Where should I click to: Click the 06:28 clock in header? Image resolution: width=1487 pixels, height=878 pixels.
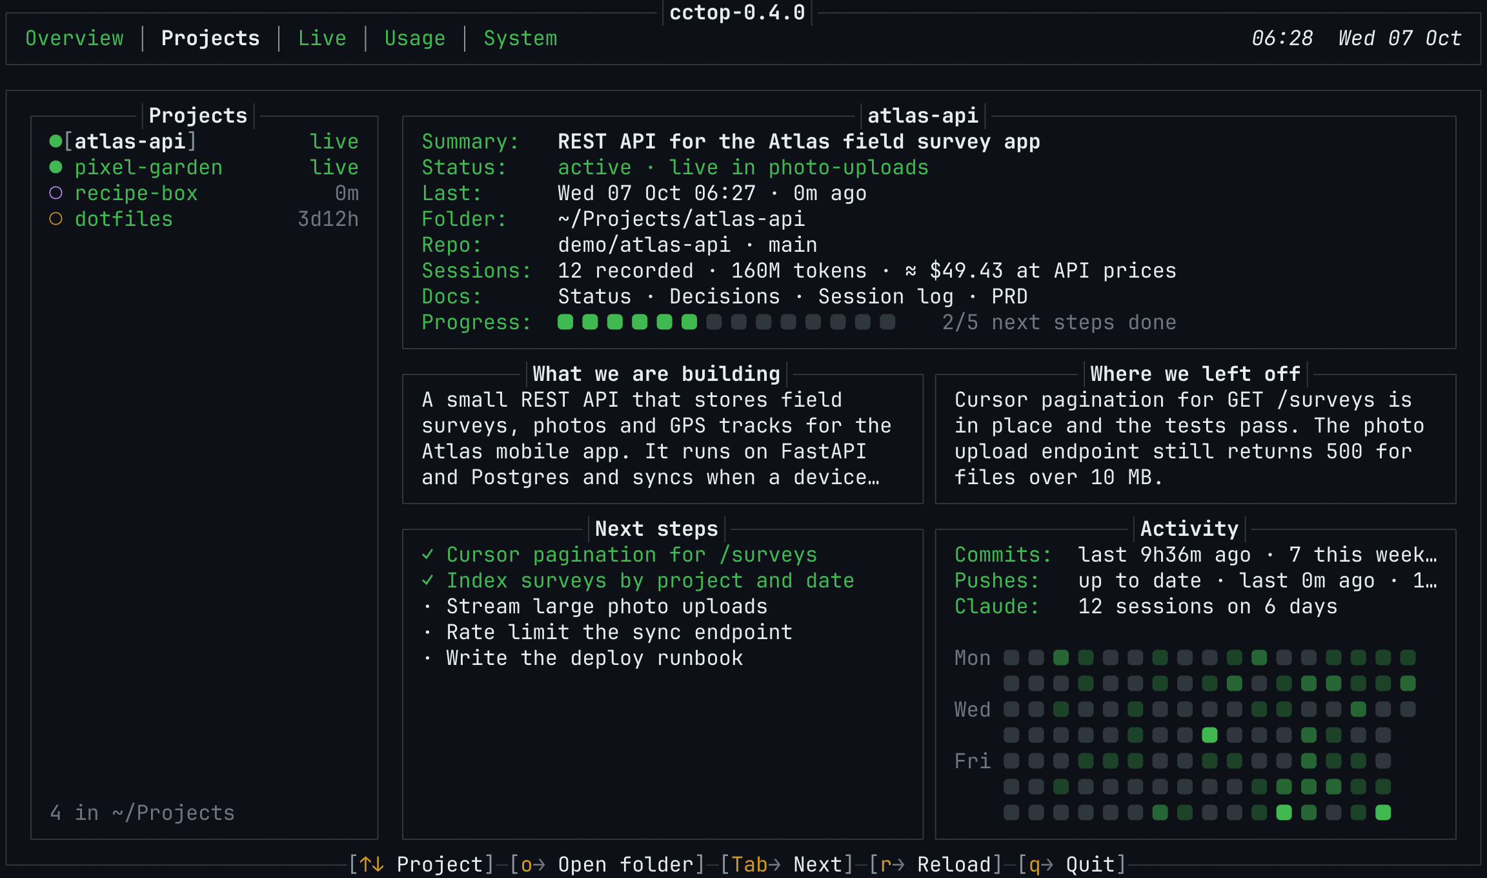click(1282, 38)
